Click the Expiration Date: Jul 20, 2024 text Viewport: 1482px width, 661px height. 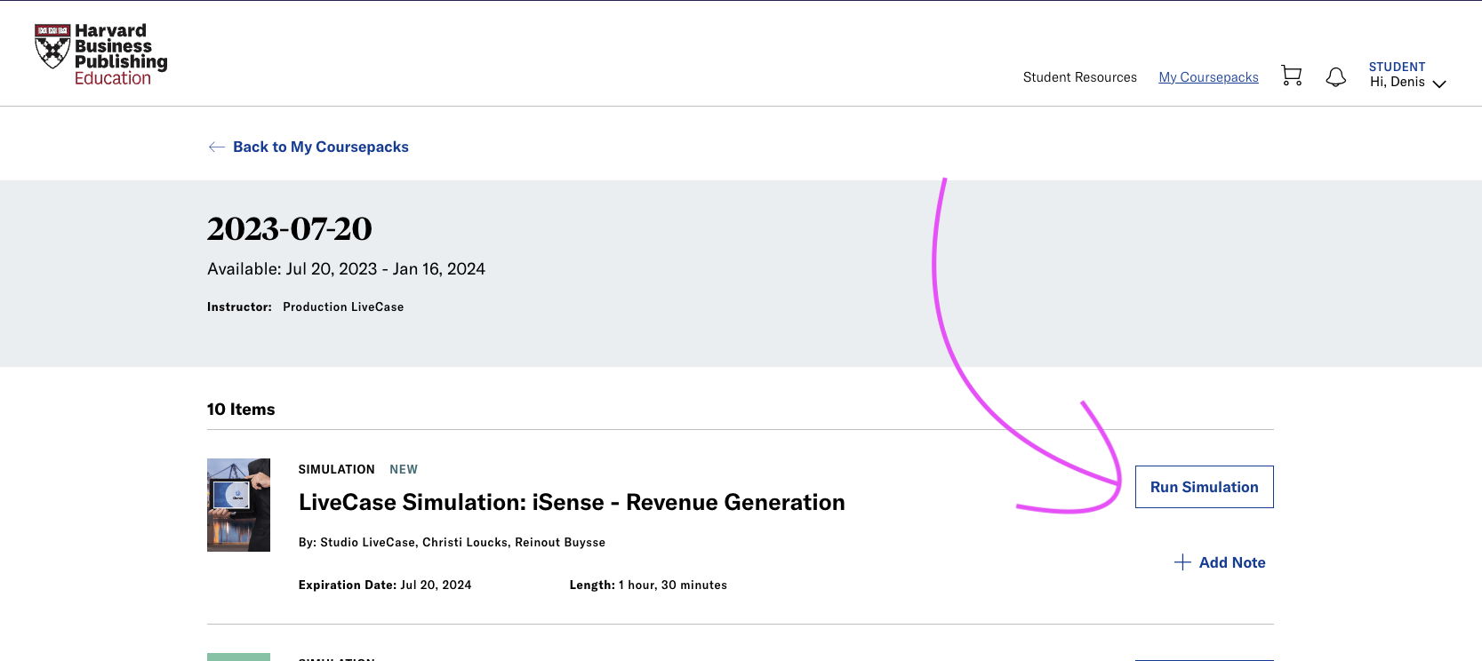click(385, 585)
